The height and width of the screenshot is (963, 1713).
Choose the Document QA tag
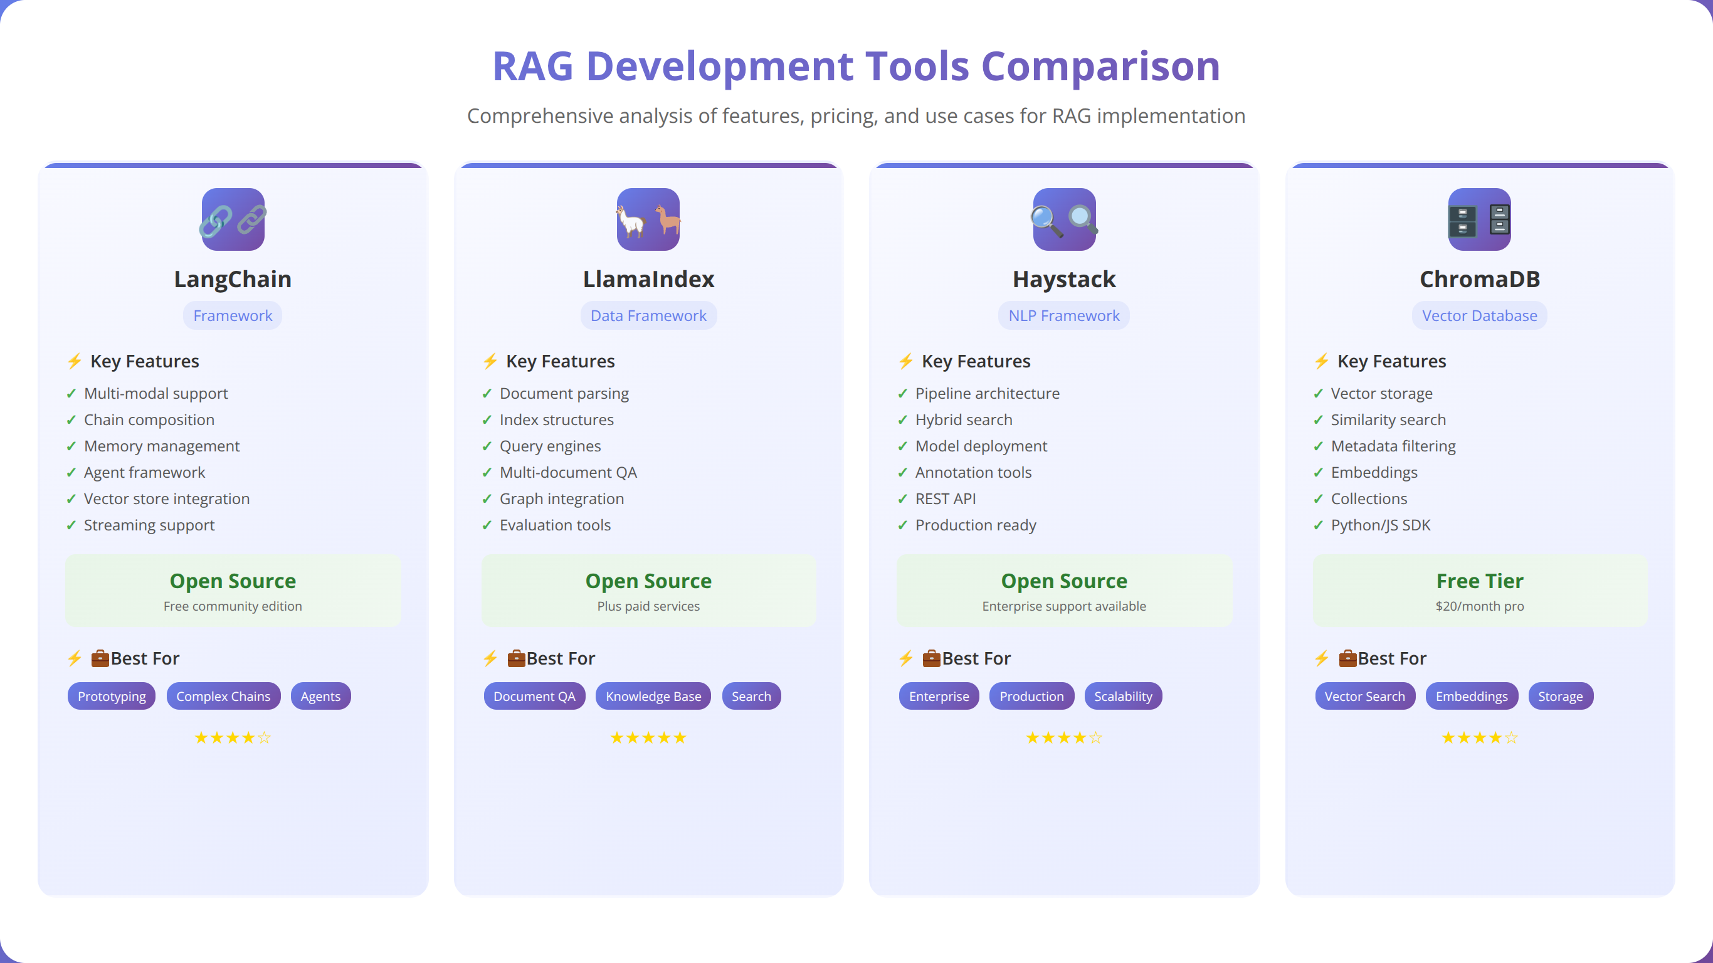(x=535, y=697)
